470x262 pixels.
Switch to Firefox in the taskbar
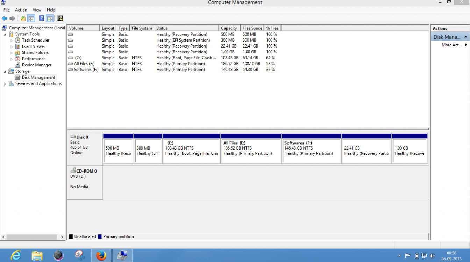point(101,255)
